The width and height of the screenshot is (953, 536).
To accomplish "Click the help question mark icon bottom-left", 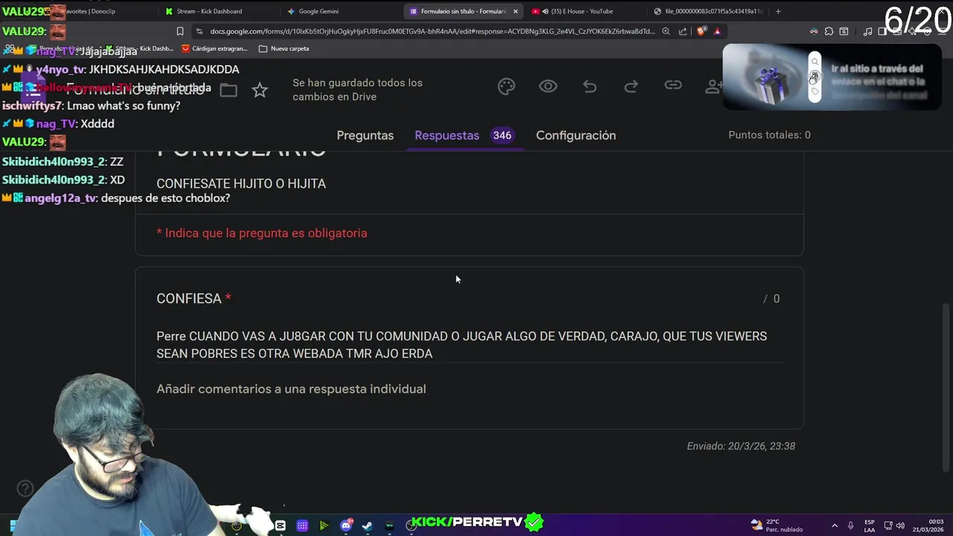I will click(x=25, y=488).
